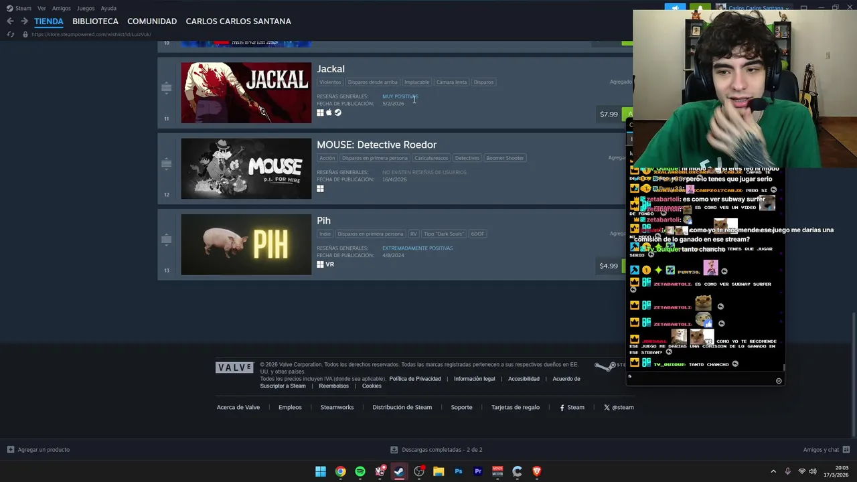The width and height of the screenshot is (857, 482).
Task: Open CARLOS CARLOS SANTANA profile tab
Action: (x=238, y=21)
